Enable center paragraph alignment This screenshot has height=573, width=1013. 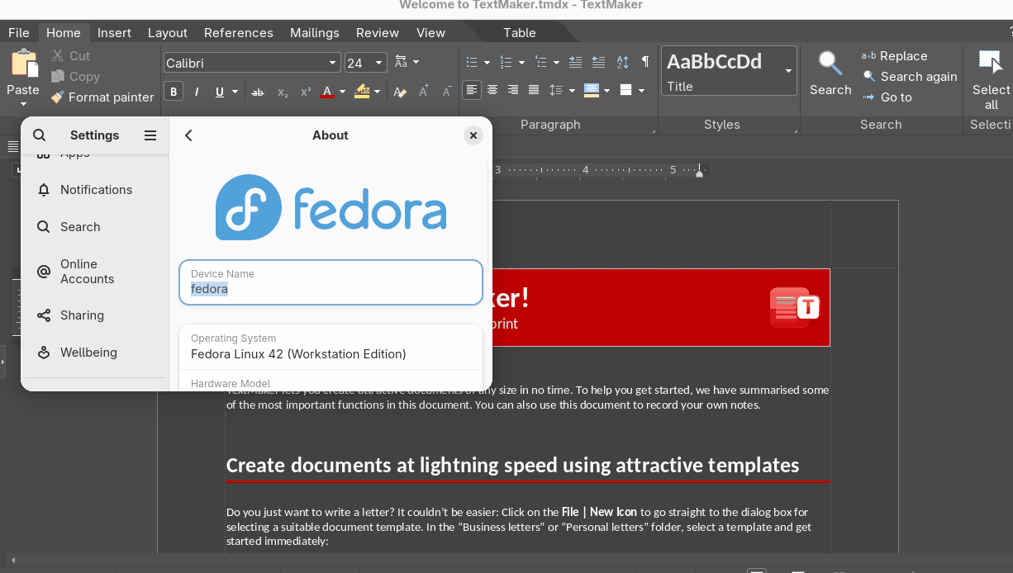click(x=492, y=90)
